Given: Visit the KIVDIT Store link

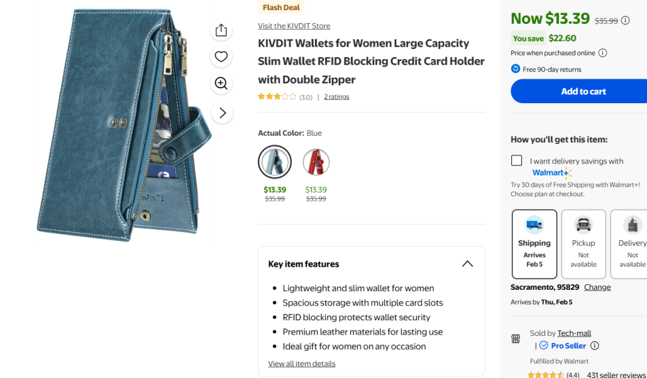Looking at the screenshot, I should [x=294, y=26].
